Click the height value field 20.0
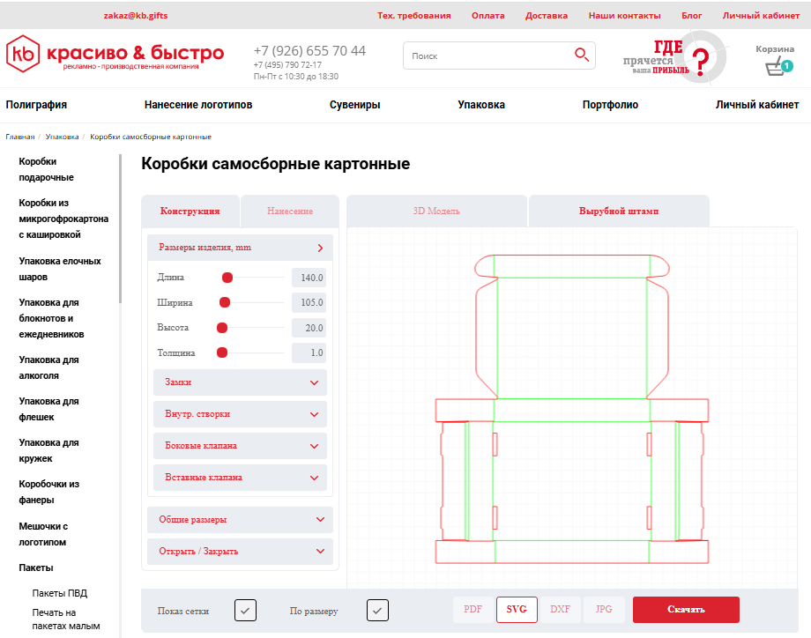Screen dimensions: 811x638 [309, 328]
